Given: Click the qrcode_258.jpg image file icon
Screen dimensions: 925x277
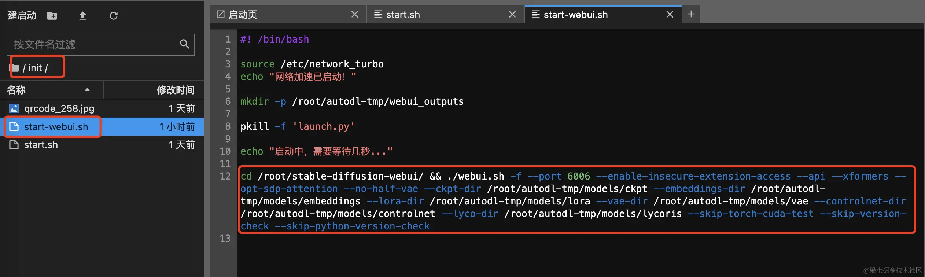Looking at the screenshot, I should click(x=14, y=108).
